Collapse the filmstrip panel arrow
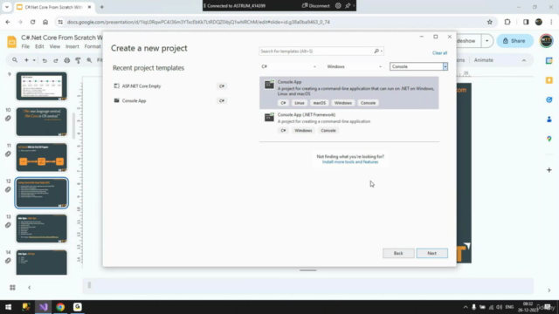This screenshot has height=314, width=559. point(29,287)
